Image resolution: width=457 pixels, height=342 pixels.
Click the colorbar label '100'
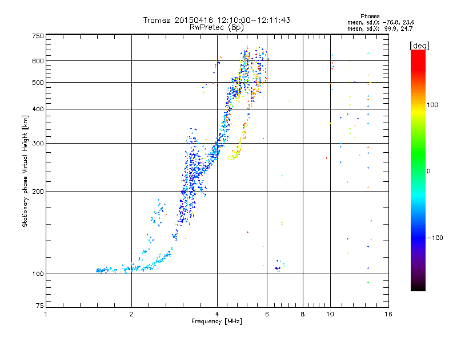[432, 105]
